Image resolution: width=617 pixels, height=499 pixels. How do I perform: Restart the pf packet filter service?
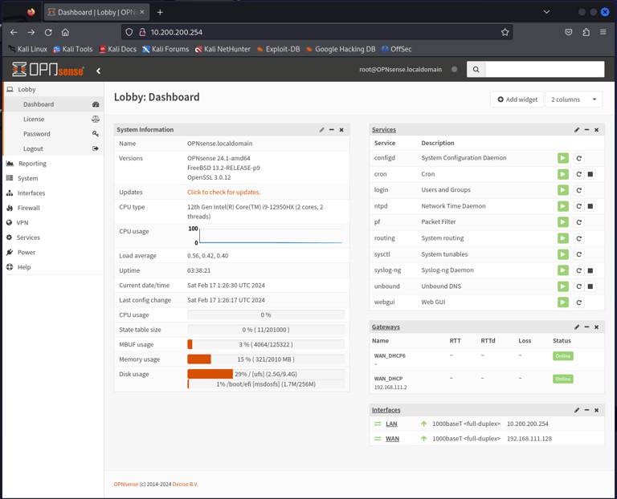click(578, 222)
